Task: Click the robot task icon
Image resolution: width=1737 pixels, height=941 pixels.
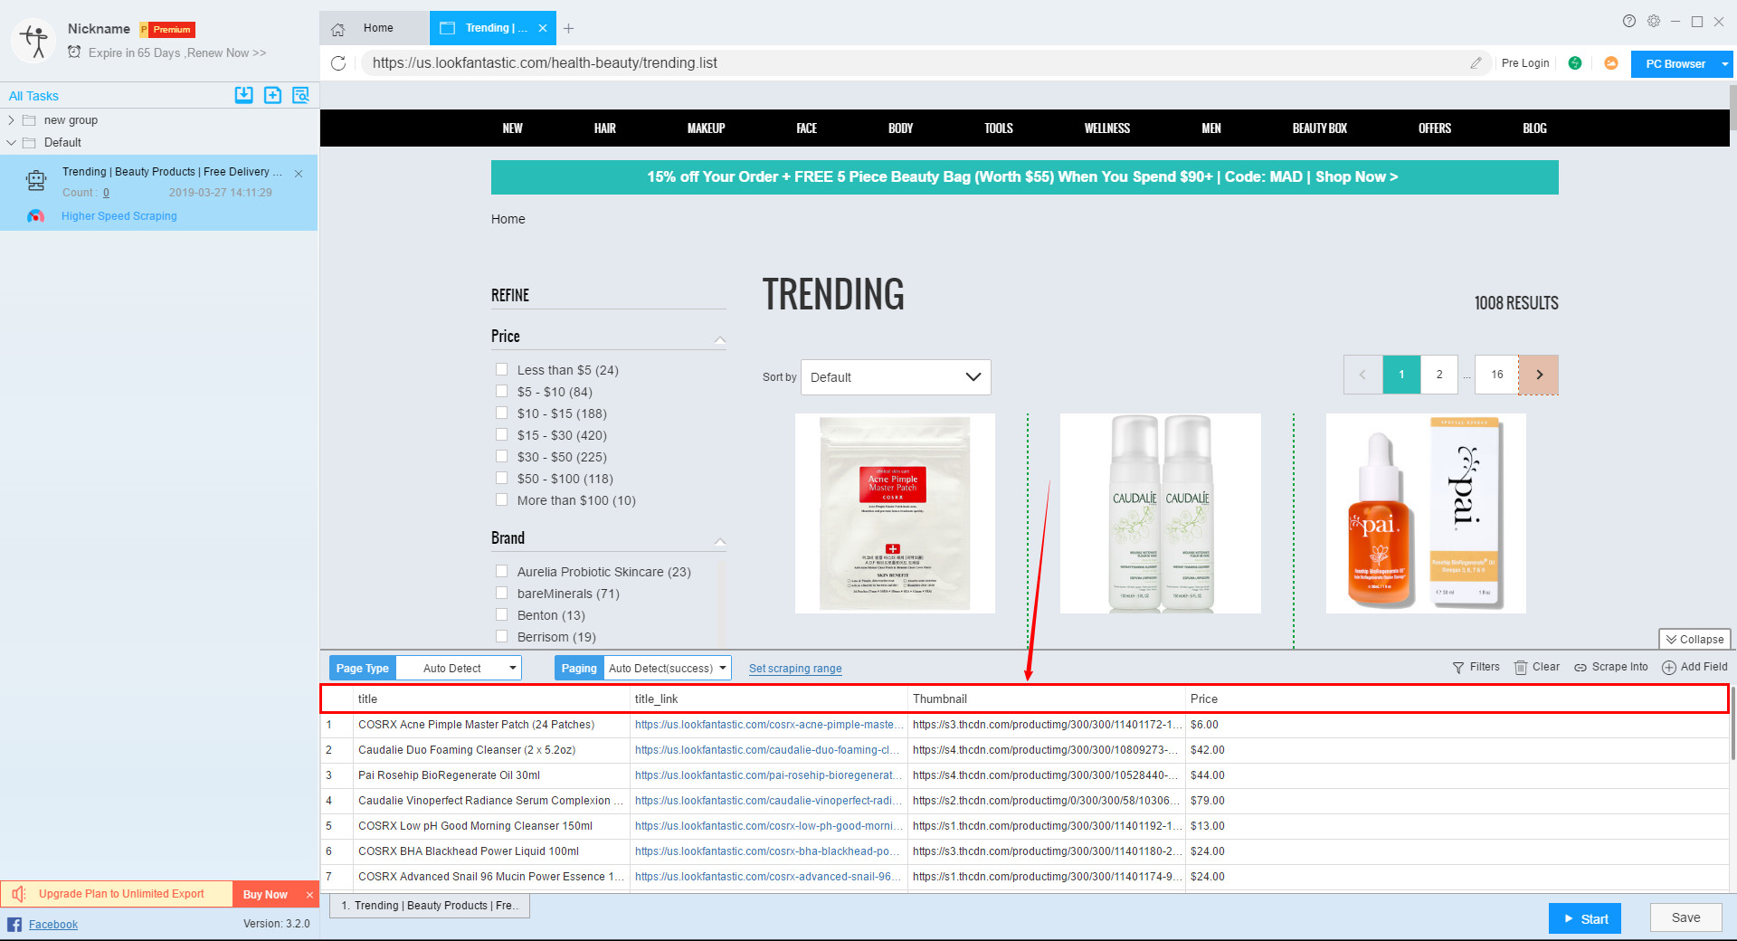Action: [x=36, y=181]
